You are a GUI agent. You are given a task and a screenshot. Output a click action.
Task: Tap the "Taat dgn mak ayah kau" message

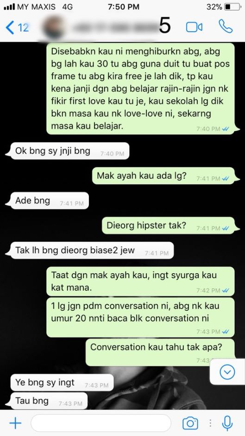click(140, 282)
